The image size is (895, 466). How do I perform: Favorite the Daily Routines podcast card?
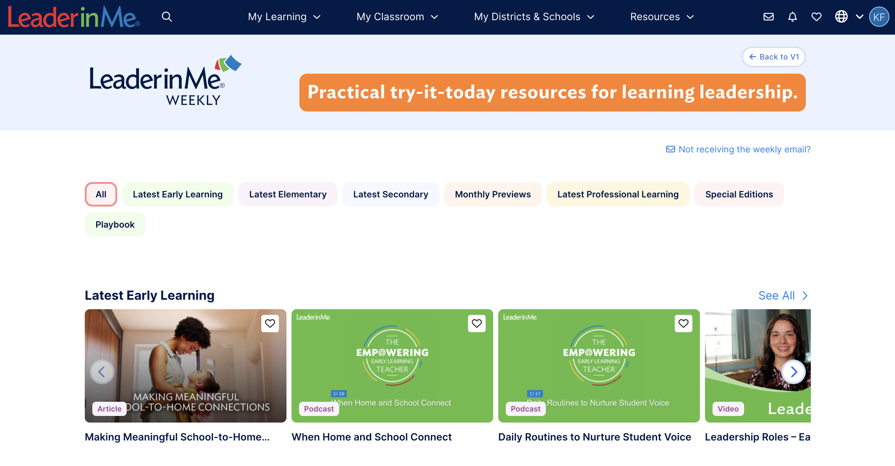[x=683, y=323]
